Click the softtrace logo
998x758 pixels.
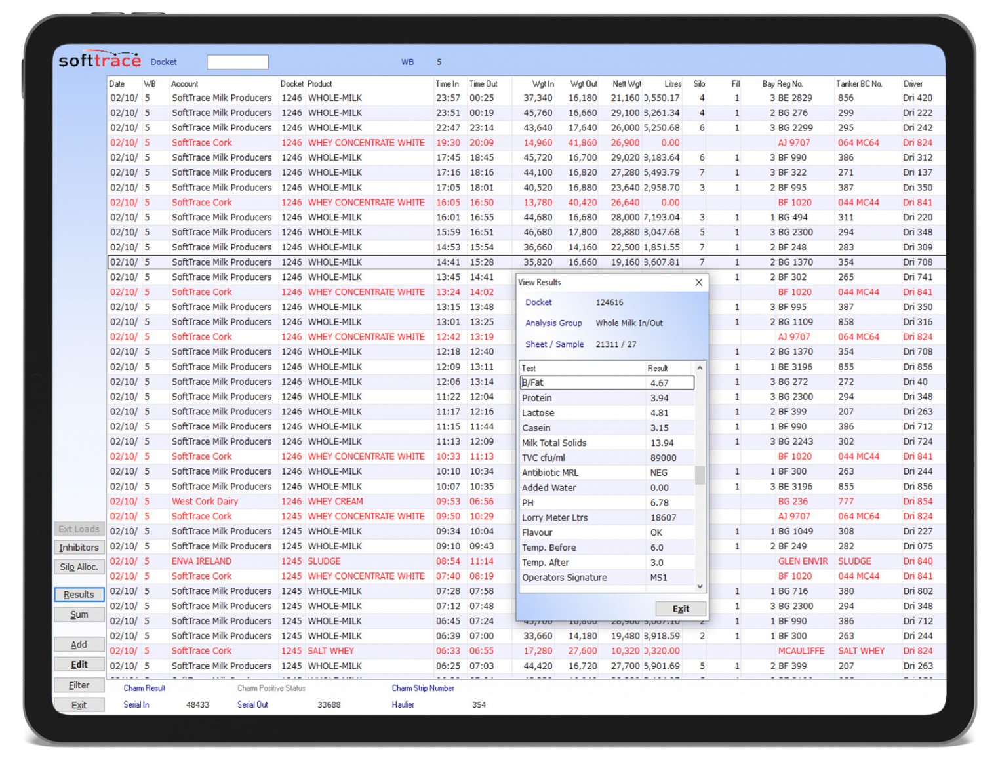100,59
